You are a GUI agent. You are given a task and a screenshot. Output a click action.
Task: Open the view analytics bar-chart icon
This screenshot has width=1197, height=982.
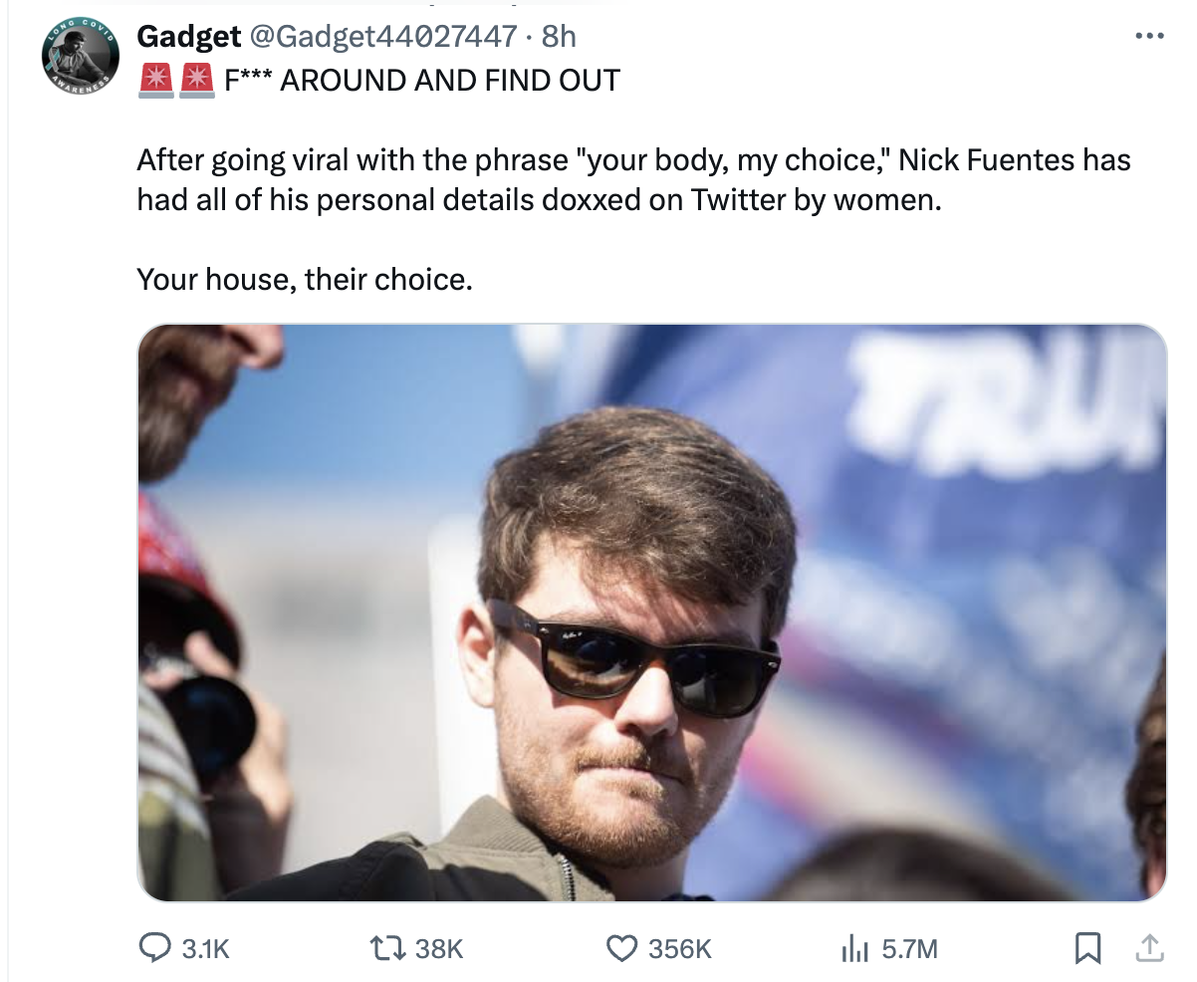point(854,949)
